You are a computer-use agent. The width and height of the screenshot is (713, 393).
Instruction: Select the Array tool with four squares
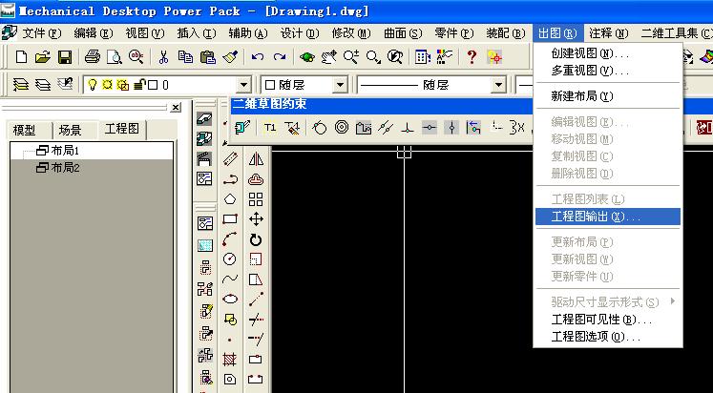256,199
